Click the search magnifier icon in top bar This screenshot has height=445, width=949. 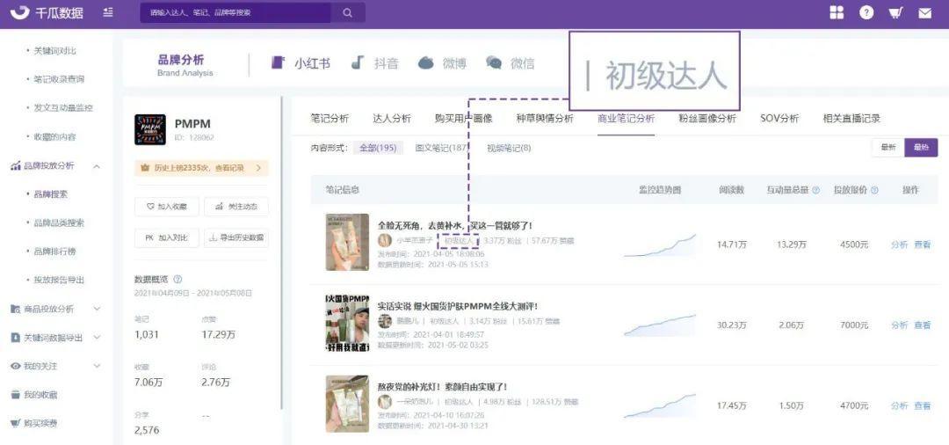348,13
